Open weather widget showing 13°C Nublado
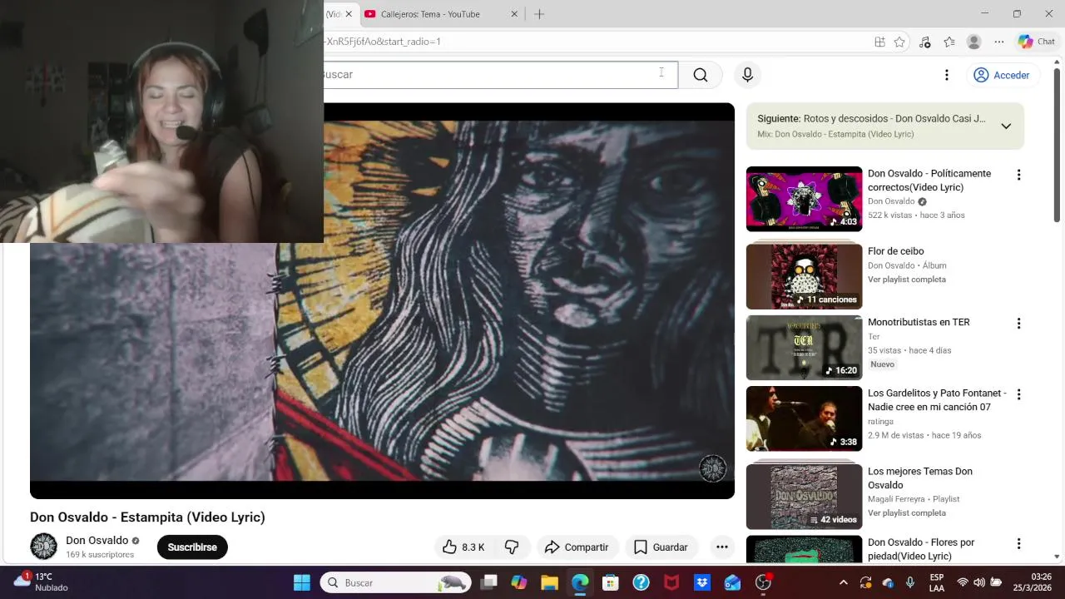Screen dimensions: 1065x599 point(41,582)
